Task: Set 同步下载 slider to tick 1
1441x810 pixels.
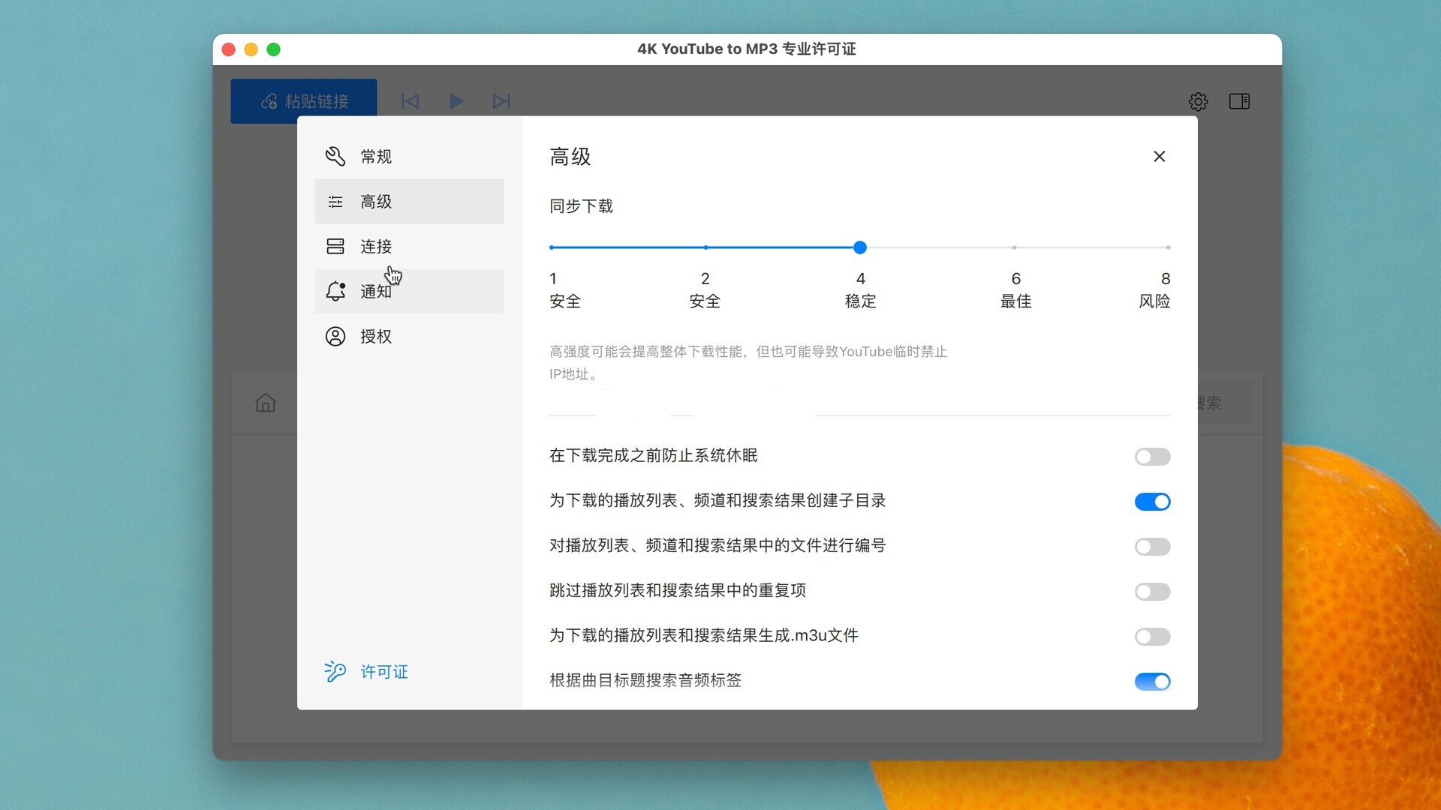Action: pyautogui.click(x=552, y=247)
